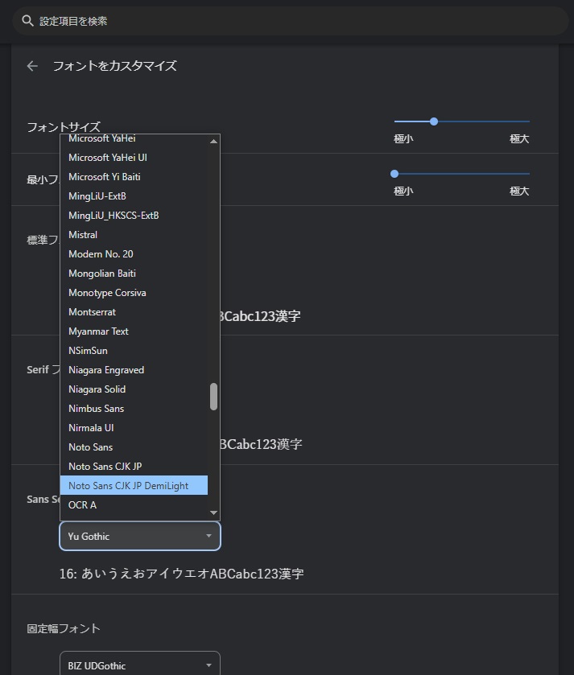The width and height of the screenshot is (574, 675).
Task: Open the Yu Gothic font dropdown
Action: (x=140, y=536)
